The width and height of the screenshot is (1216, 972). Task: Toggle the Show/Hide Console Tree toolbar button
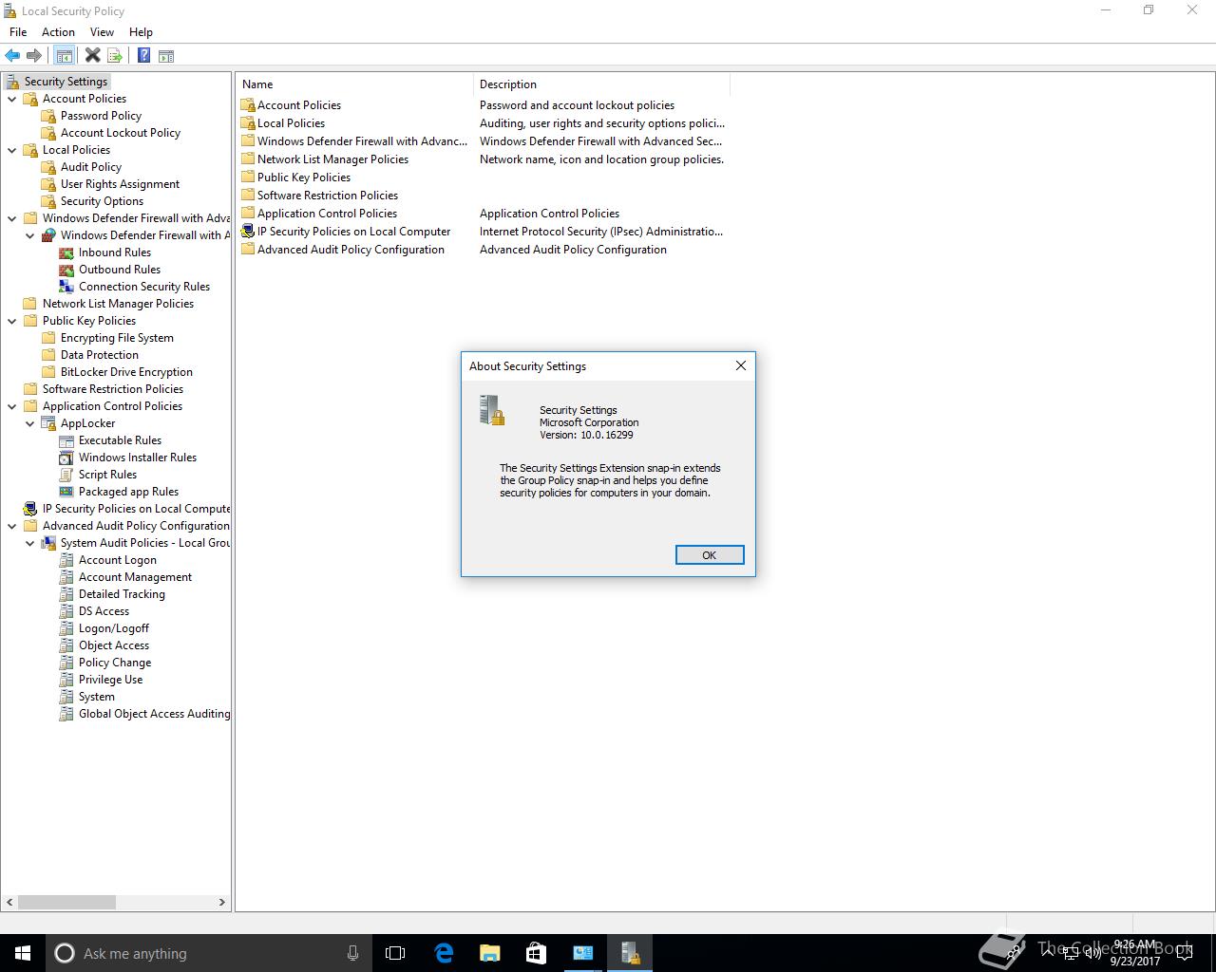coord(64,56)
